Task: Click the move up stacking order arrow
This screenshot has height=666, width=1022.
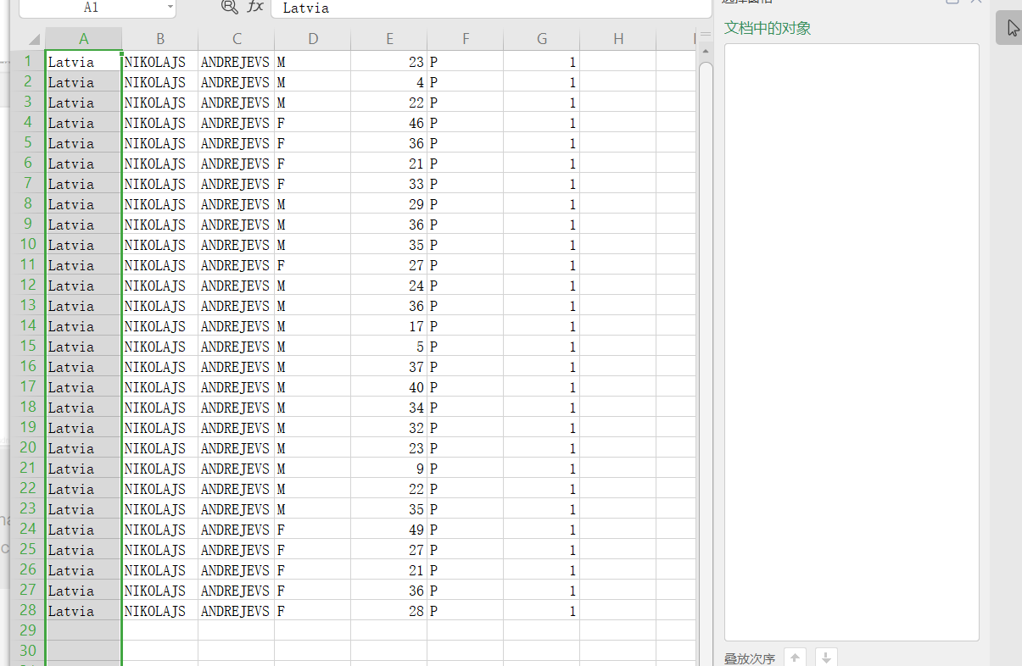Action: tap(796, 658)
